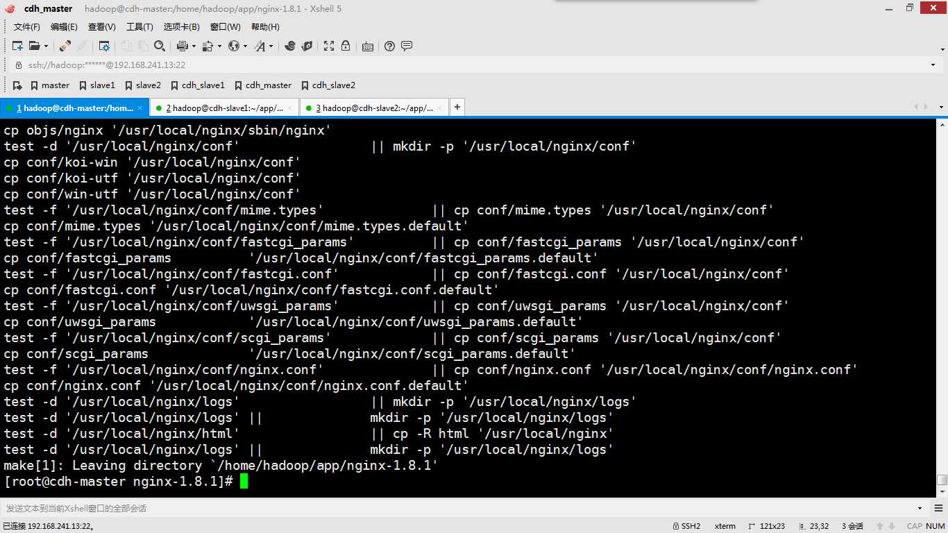Add a new tab with plus button
This screenshot has height=533, width=948.
click(457, 108)
